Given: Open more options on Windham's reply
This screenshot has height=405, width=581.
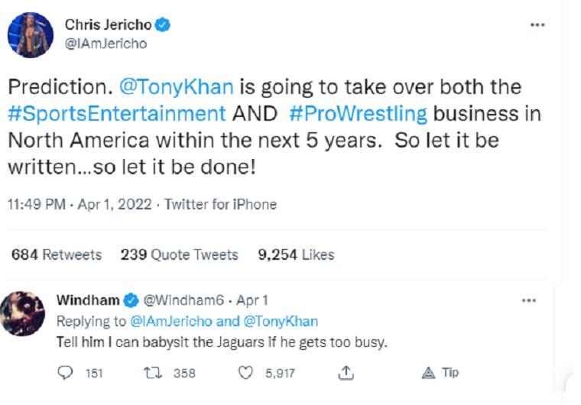Looking at the screenshot, I should tap(528, 300).
